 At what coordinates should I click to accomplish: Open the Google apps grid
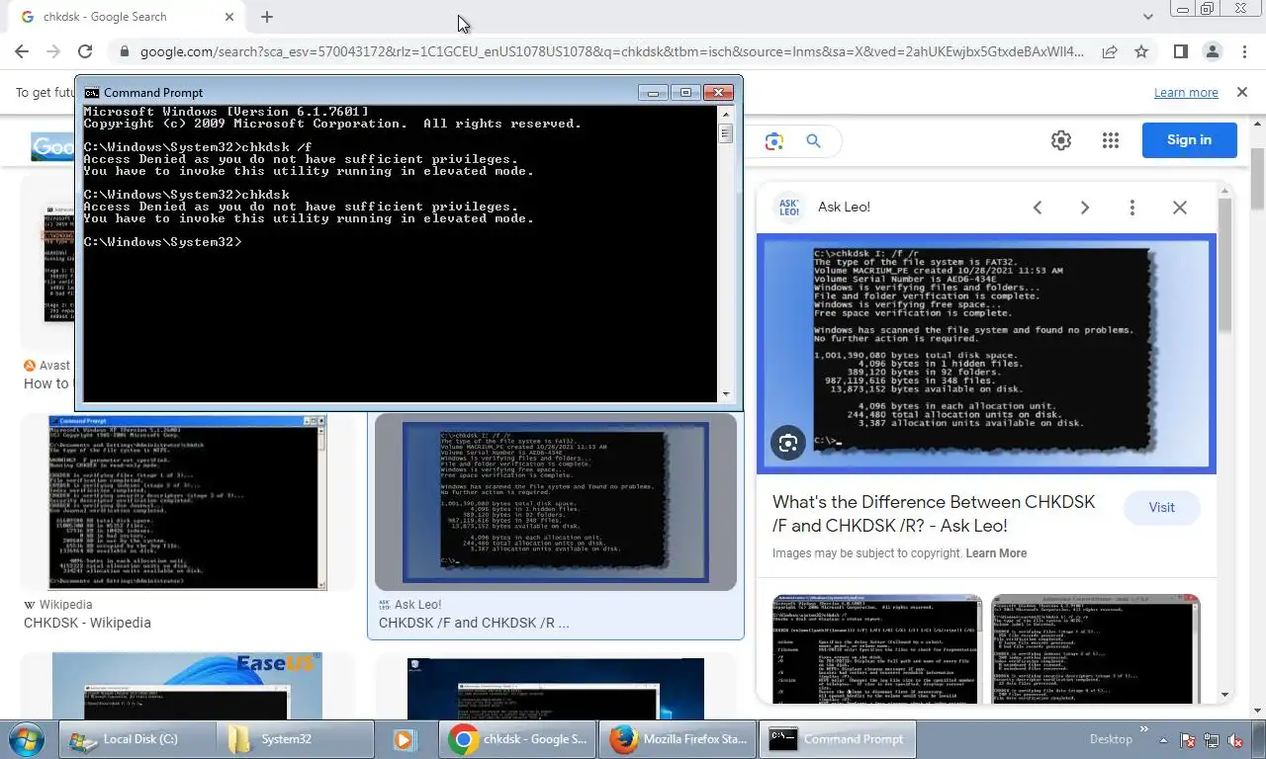coord(1111,140)
